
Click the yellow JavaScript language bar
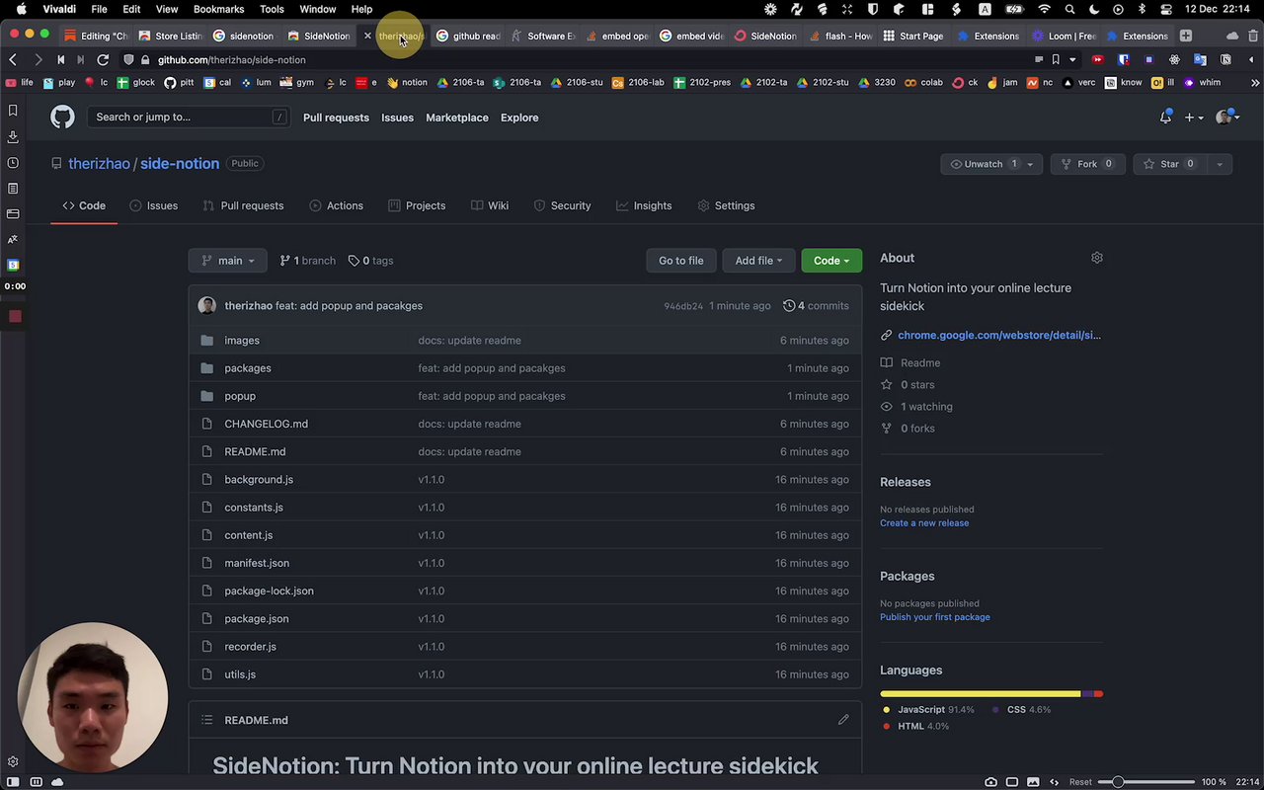tap(981, 694)
